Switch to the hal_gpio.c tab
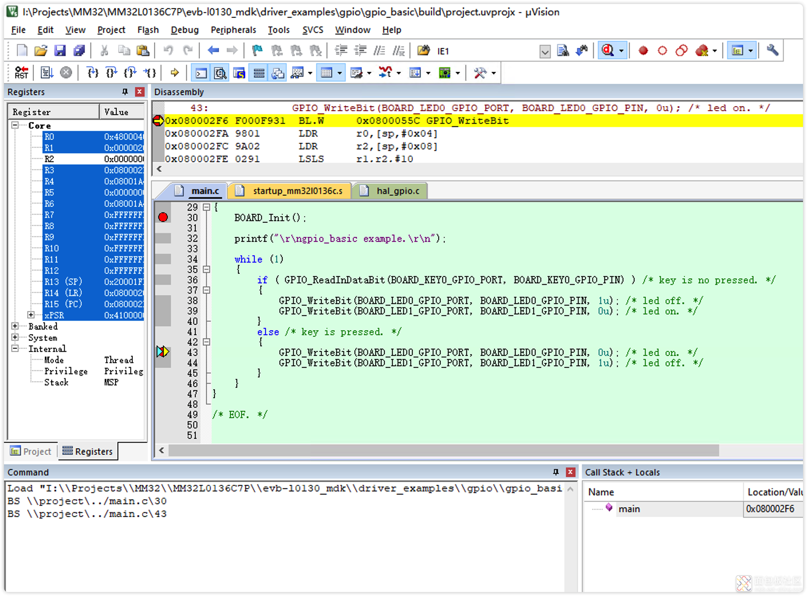The height and width of the screenshot is (596, 807). pos(392,191)
